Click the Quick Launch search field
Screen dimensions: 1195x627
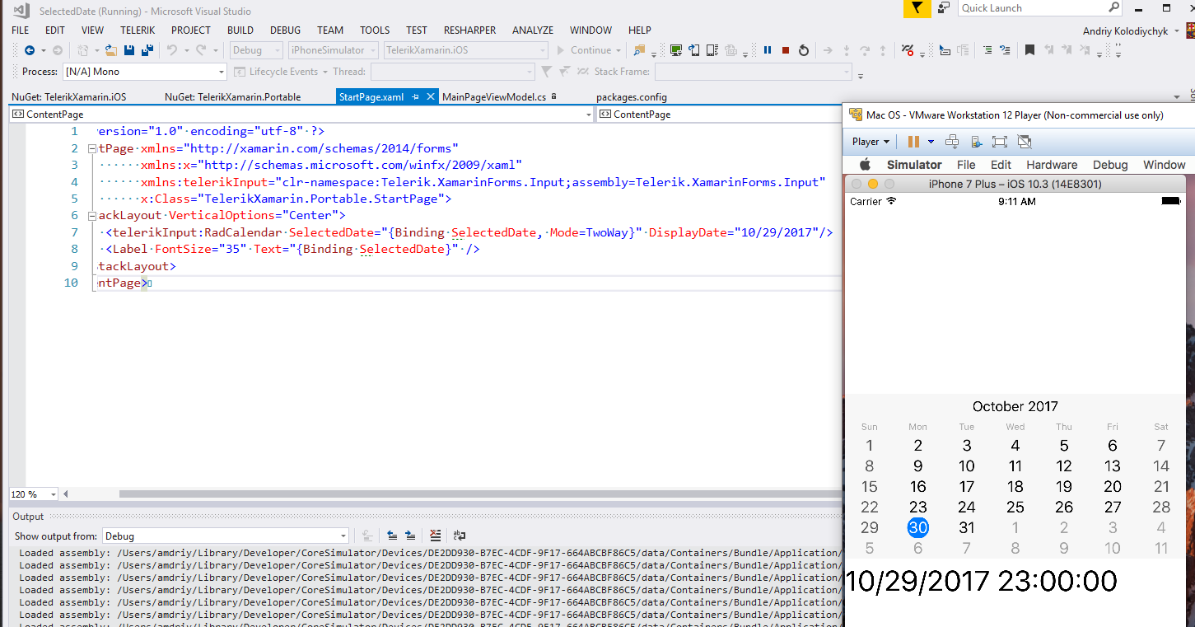[x=1033, y=8]
